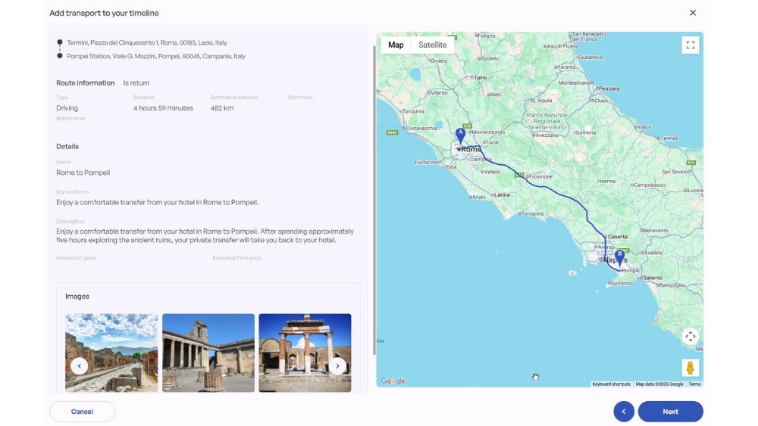Click marker A at Rome
The height and width of the screenshot is (426, 758).
[x=460, y=135]
